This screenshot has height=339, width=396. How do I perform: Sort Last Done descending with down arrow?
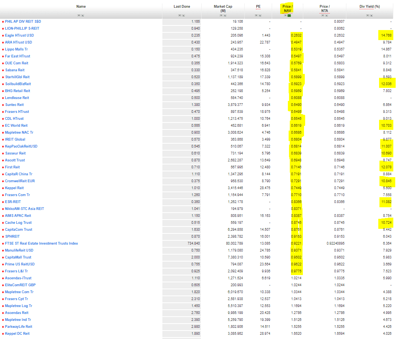tap(180, 15)
